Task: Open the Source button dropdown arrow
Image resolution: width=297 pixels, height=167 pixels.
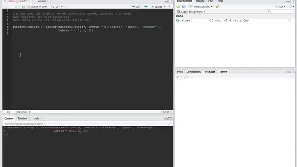Action: coord(164,7)
